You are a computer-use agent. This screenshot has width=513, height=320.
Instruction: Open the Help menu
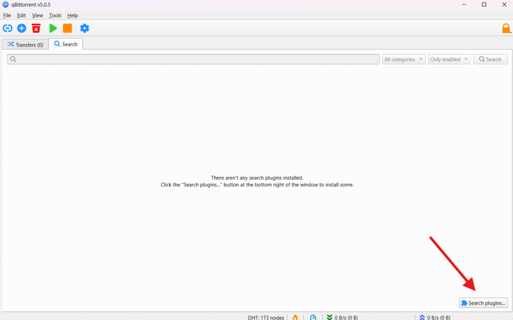tap(72, 16)
